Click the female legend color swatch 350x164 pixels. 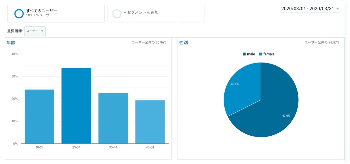pos(260,54)
